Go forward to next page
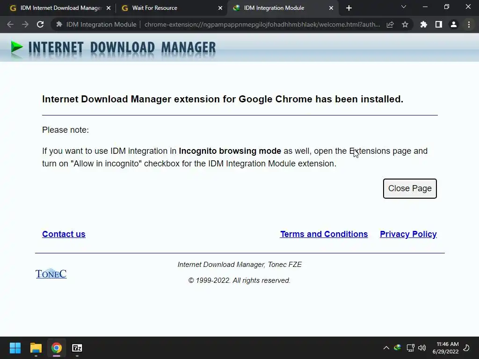This screenshot has width=479, height=359. 25,24
